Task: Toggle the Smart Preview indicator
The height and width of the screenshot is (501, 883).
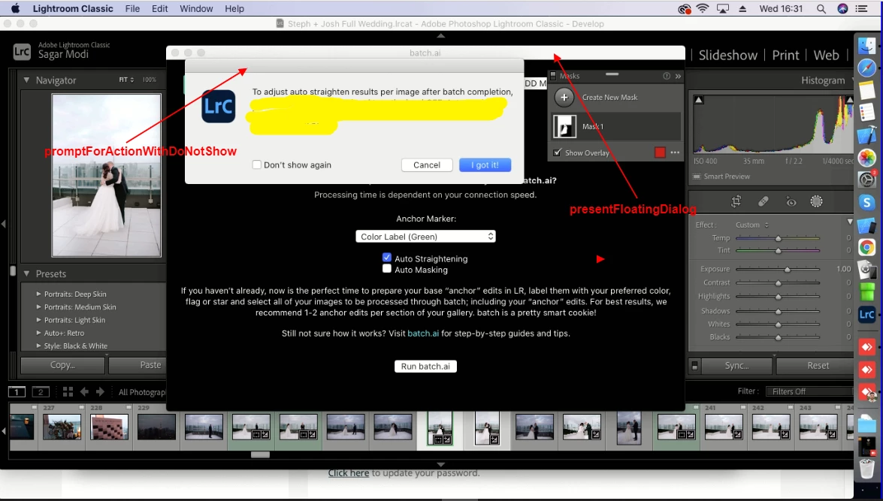Action: [697, 177]
